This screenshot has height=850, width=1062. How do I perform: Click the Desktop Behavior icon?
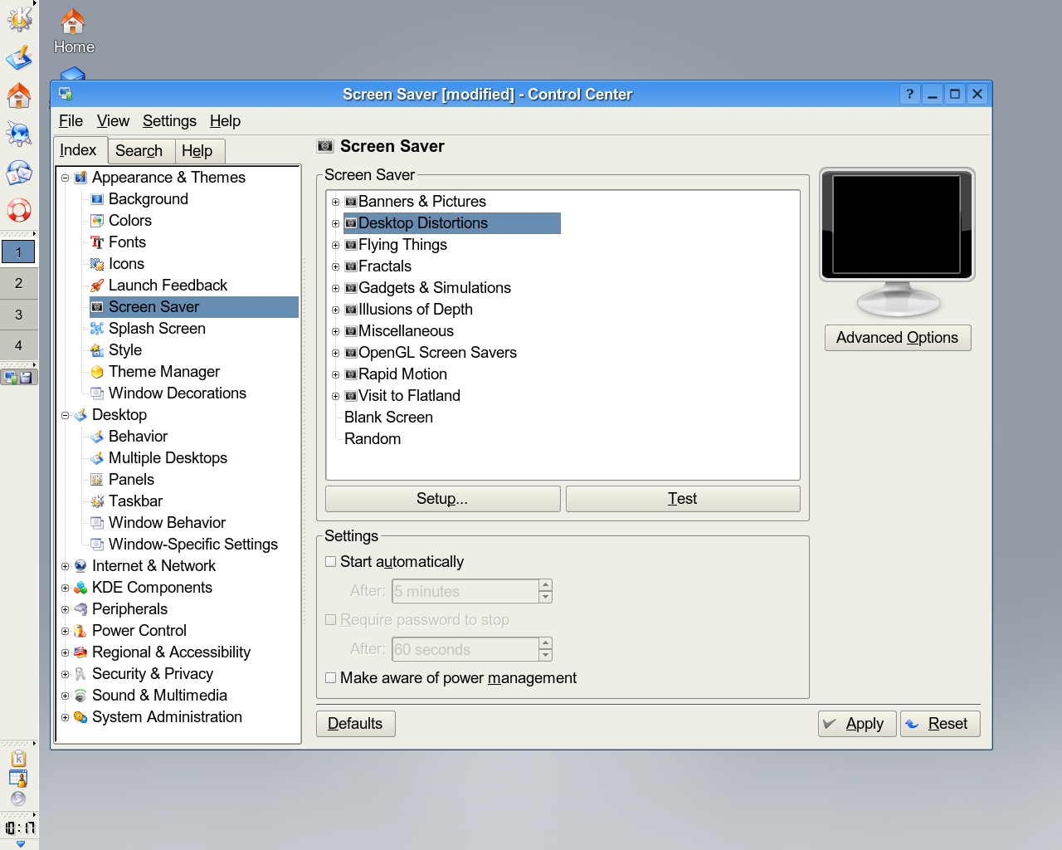pos(97,437)
